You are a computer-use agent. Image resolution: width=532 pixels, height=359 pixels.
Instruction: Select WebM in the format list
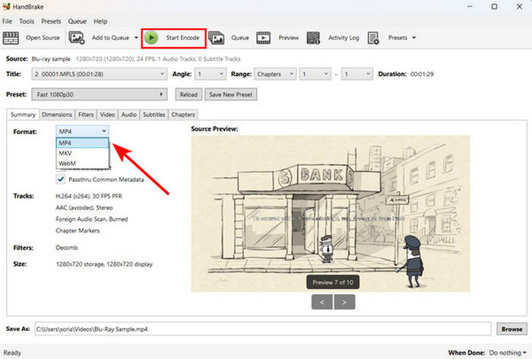[x=82, y=164]
